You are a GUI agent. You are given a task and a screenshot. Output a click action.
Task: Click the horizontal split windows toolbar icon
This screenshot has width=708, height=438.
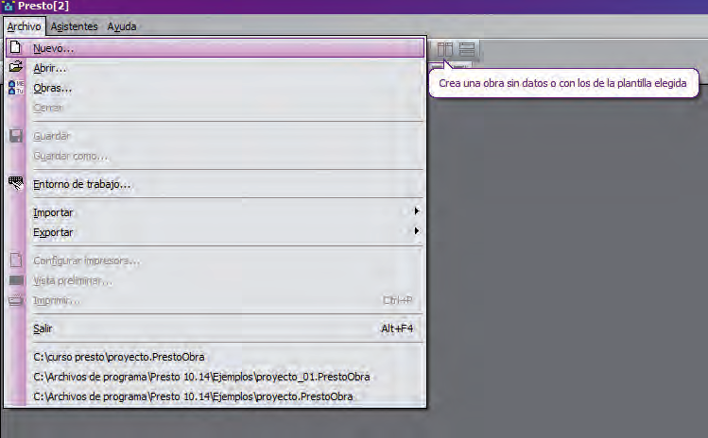coord(467,49)
